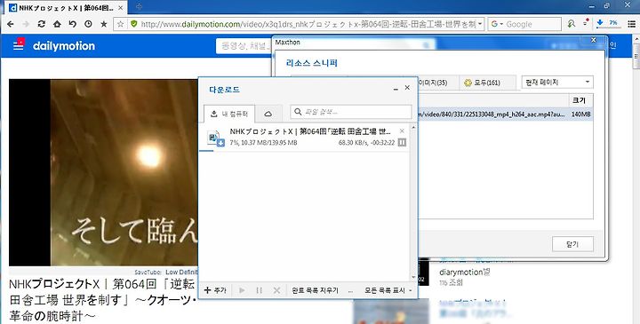Click the address bar URL field
Screen dimensions: 640x324
point(308,24)
